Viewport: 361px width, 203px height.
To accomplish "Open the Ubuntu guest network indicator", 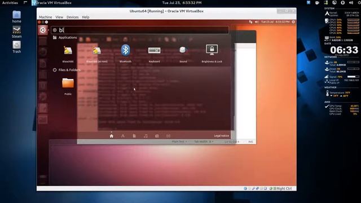I will pos(250,22).
